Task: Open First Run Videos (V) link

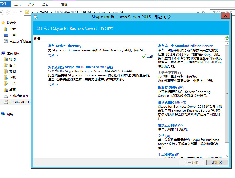Action: tap(170, 125)
